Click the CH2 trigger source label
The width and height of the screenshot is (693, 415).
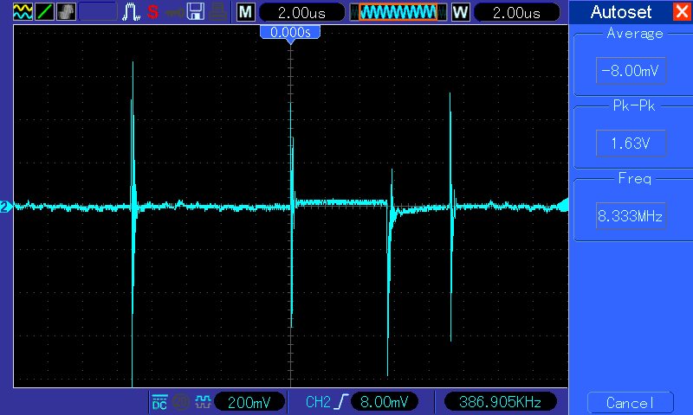click(318, 402)
